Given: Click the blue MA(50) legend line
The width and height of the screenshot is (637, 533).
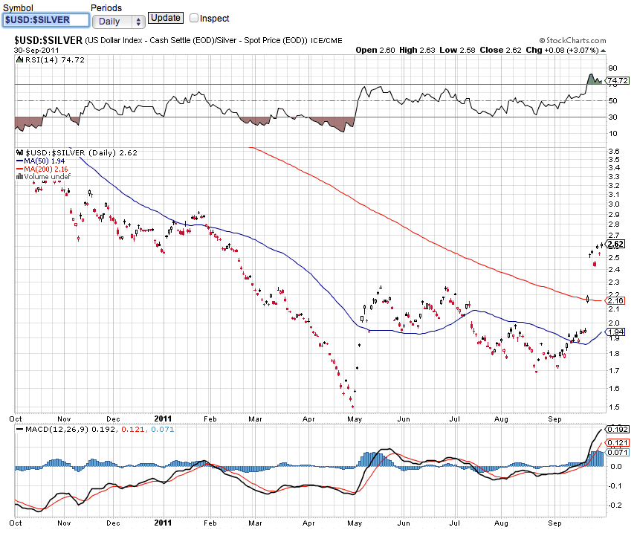Looking at the screenshot, I should pyautogui.click(x=20, y=161).
